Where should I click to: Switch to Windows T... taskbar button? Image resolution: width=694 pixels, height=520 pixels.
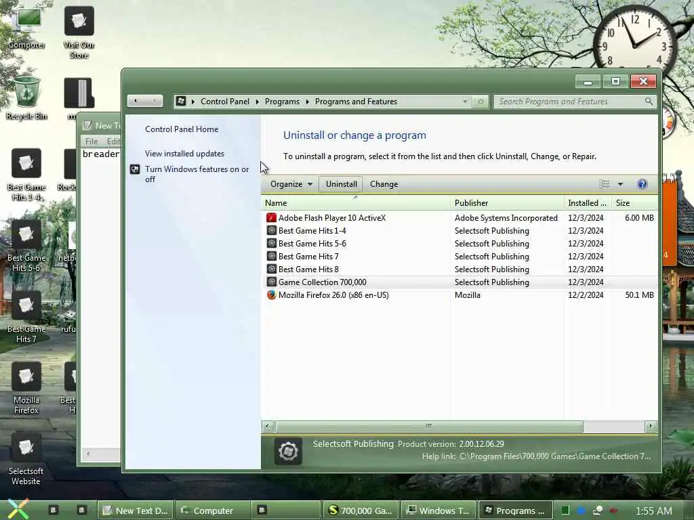pyautogui.click(x=438, y=511)
